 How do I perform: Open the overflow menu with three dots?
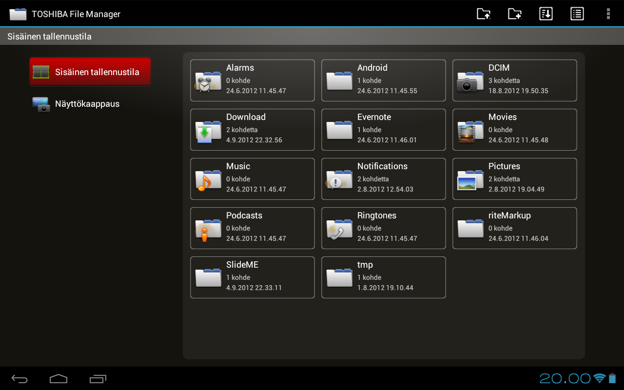click(x=608, y=14)
